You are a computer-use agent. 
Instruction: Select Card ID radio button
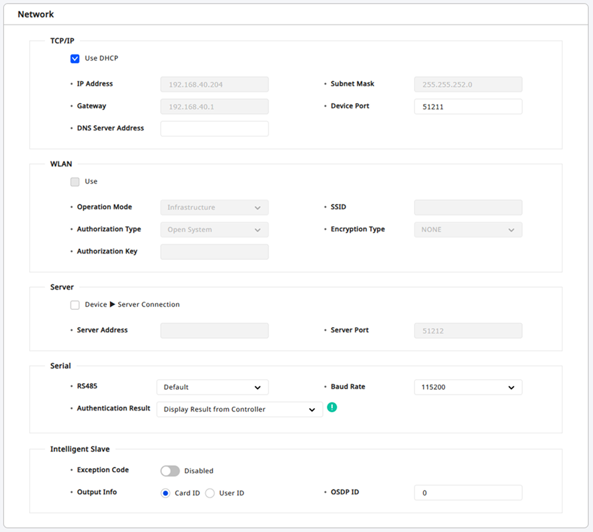pyautogui.click(x=165, y=493)
